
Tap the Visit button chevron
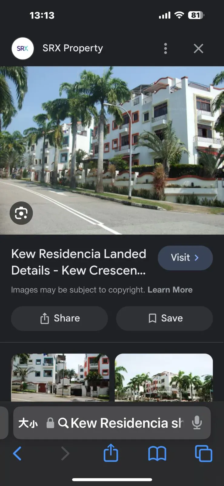[x=197, y=258]
